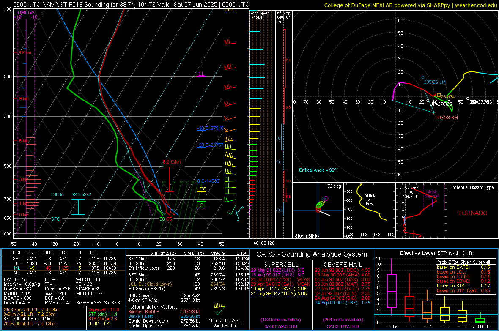Image resolution: width=499 pixels, height=331 pixels.
Task: Click the '0 C=14530'' freezing level label
Action: (x=208, y=181)
